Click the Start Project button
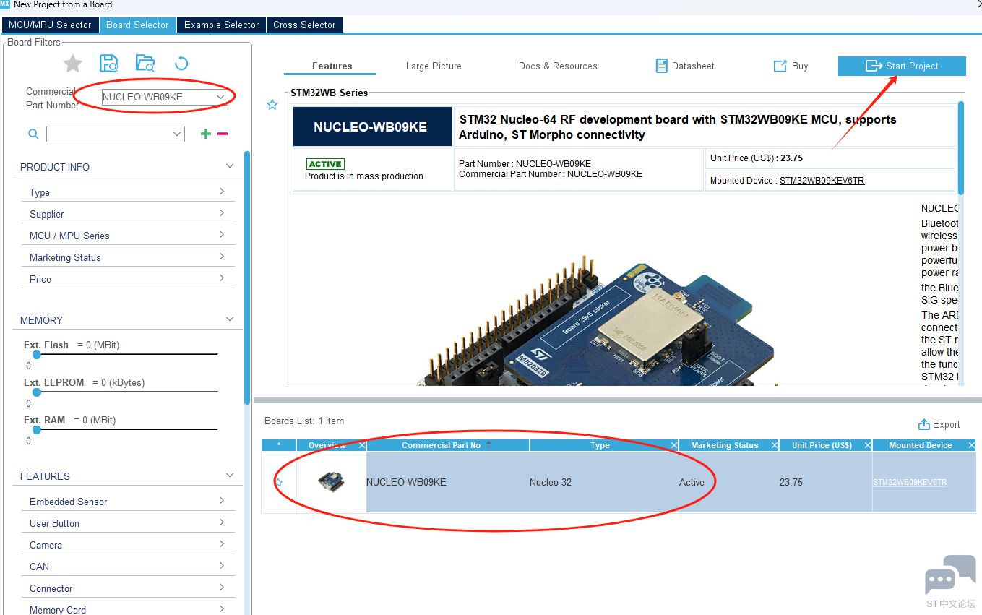The width and height of the screenshot is (982, 615). 902,66
